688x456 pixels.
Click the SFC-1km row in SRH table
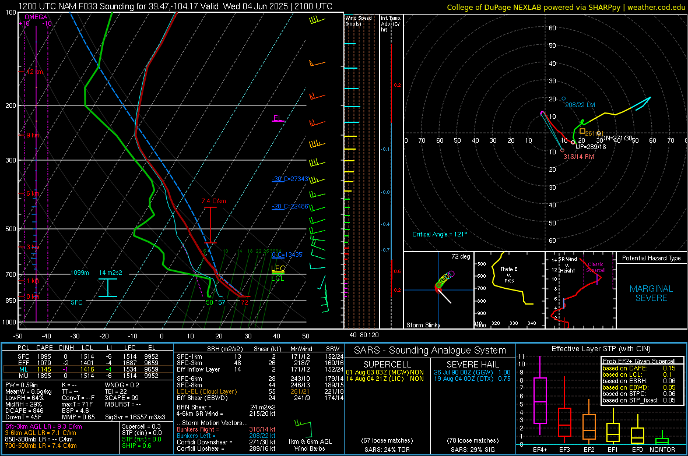click(260, 356)
